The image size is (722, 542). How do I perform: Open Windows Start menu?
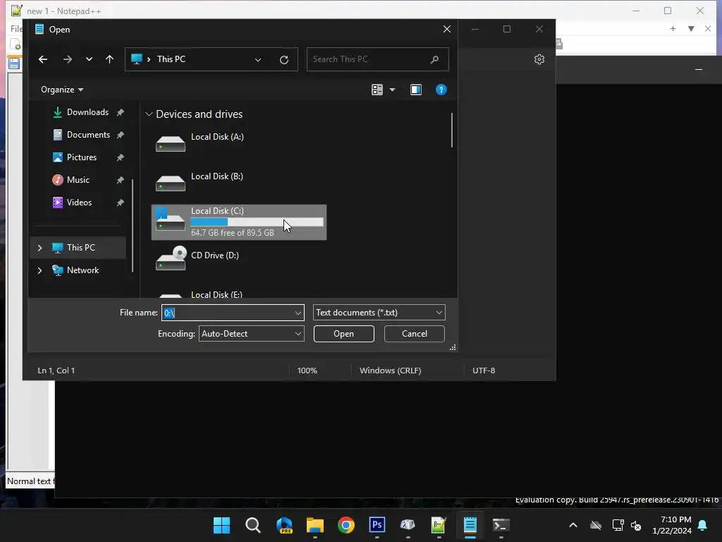click(222, 525)
